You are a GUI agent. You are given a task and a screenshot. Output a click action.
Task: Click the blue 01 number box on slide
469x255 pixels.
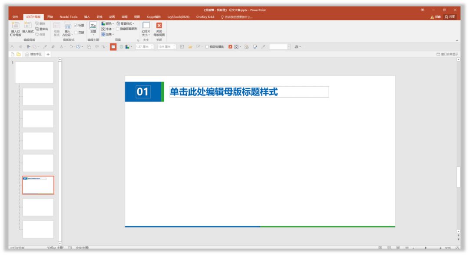(x=142, y=92)
